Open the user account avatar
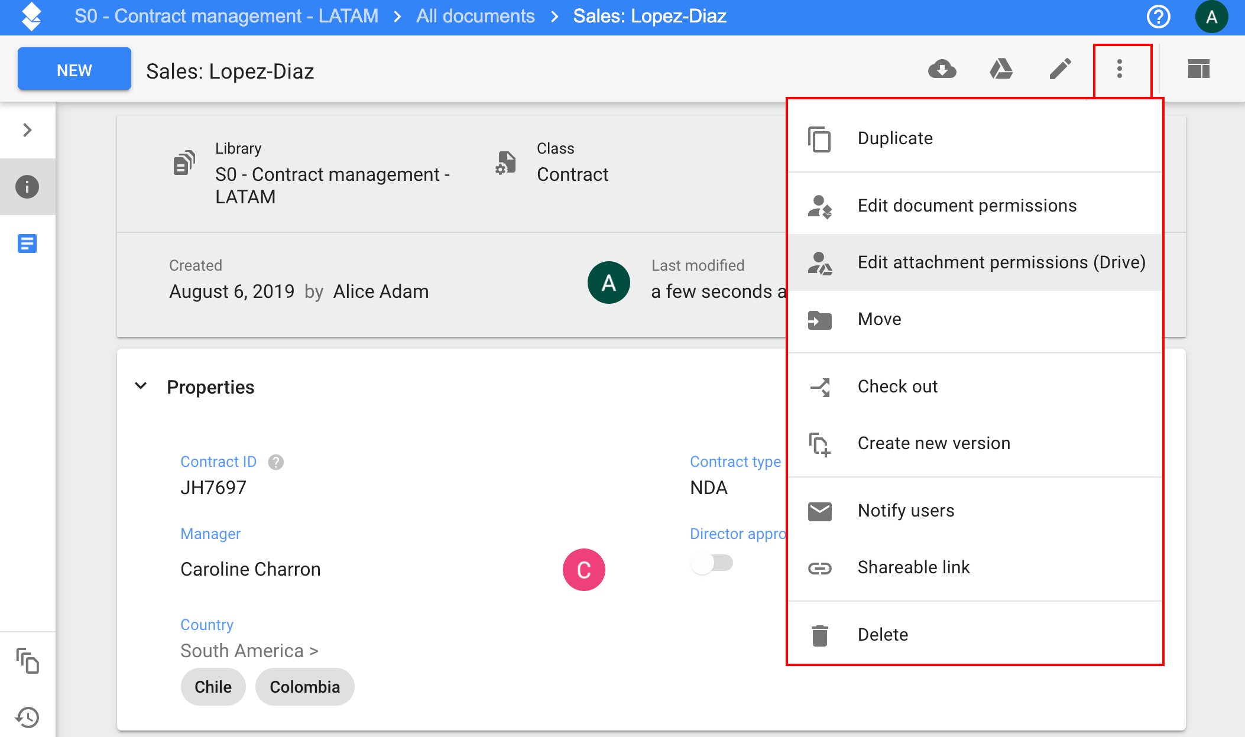The width and height of the screenshot is (1245, 737). pyautogui.click(x=1211, y=17)
